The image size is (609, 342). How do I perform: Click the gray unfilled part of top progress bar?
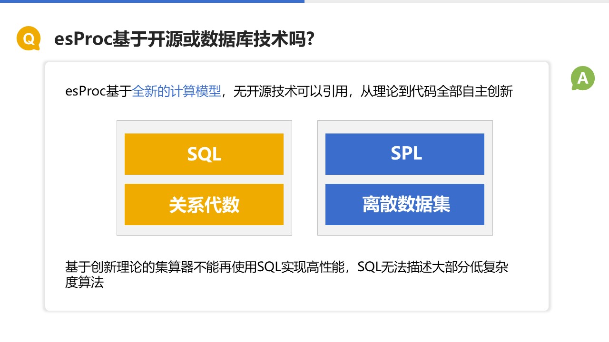pyautogui.click(x=457, y=1)
